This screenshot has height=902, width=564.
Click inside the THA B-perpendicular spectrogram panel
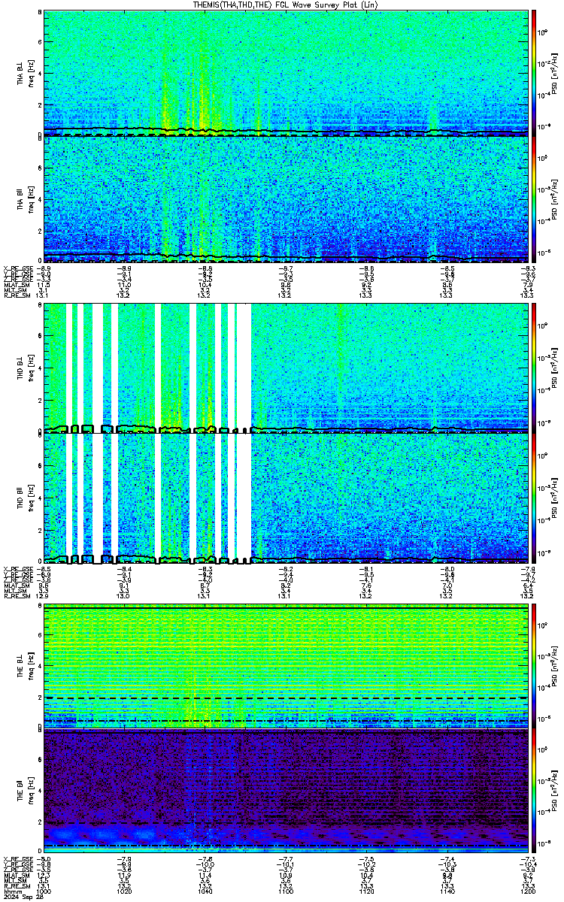point(286,73)
